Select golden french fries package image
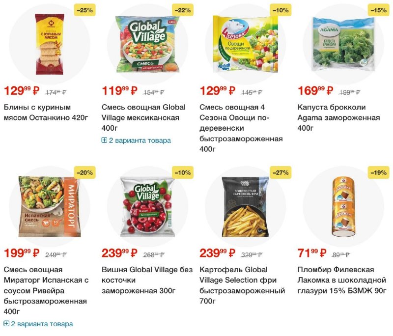 [x=245, y=207]
